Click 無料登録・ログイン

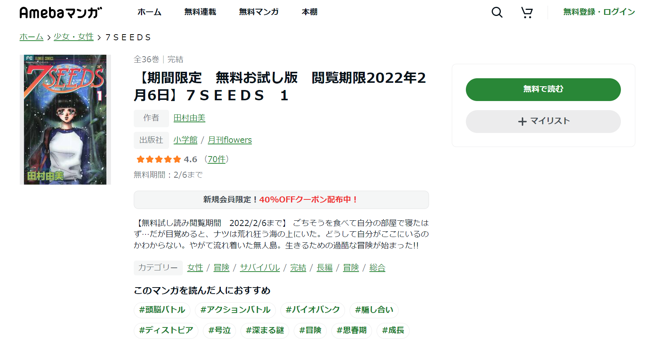coord(598,12)
